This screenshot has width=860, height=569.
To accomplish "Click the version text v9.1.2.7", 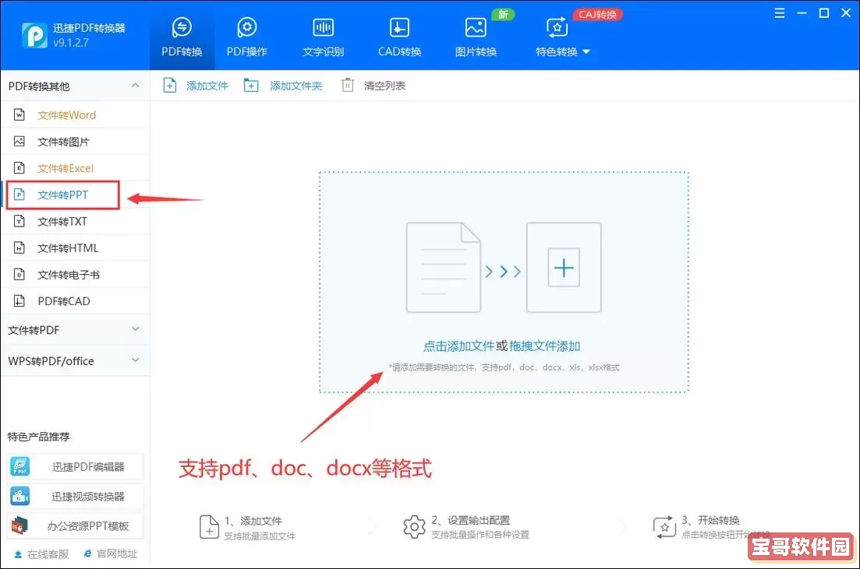I will click(x=71, y=43).
